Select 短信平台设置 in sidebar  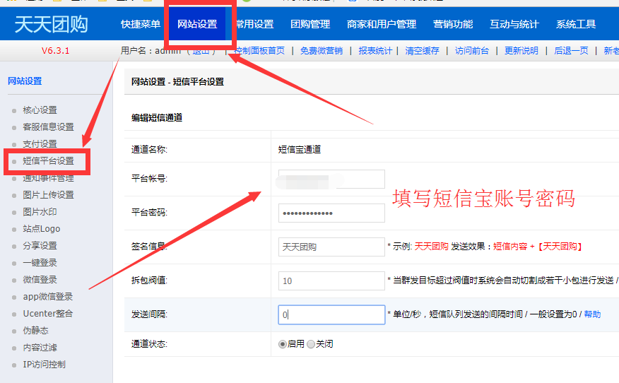click(48, 161)
